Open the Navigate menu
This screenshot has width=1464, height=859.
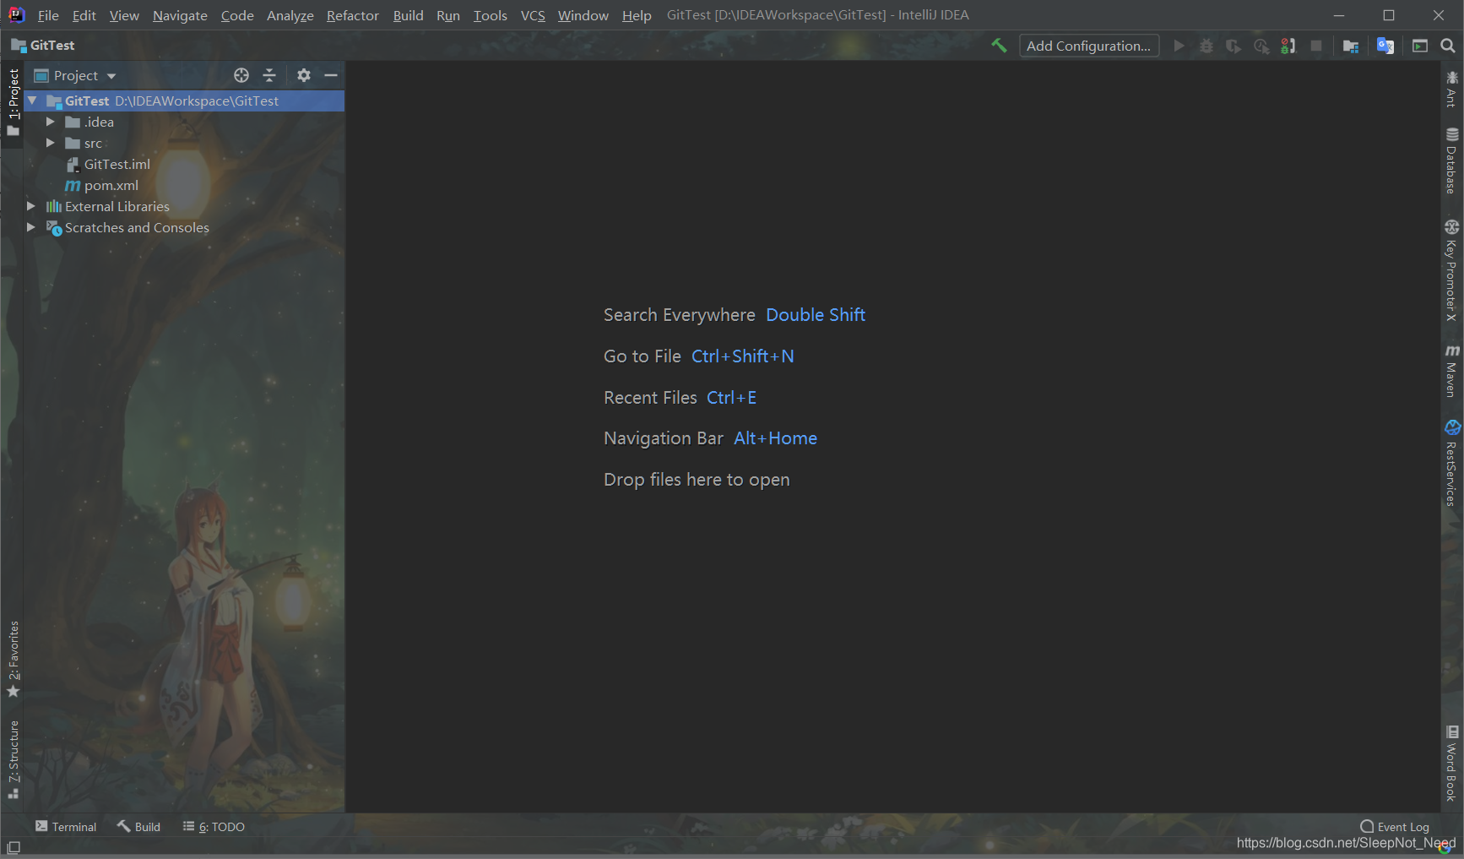[x=180, y=15]
